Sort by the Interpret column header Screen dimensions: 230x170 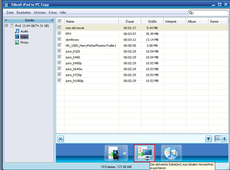[175, 22]
